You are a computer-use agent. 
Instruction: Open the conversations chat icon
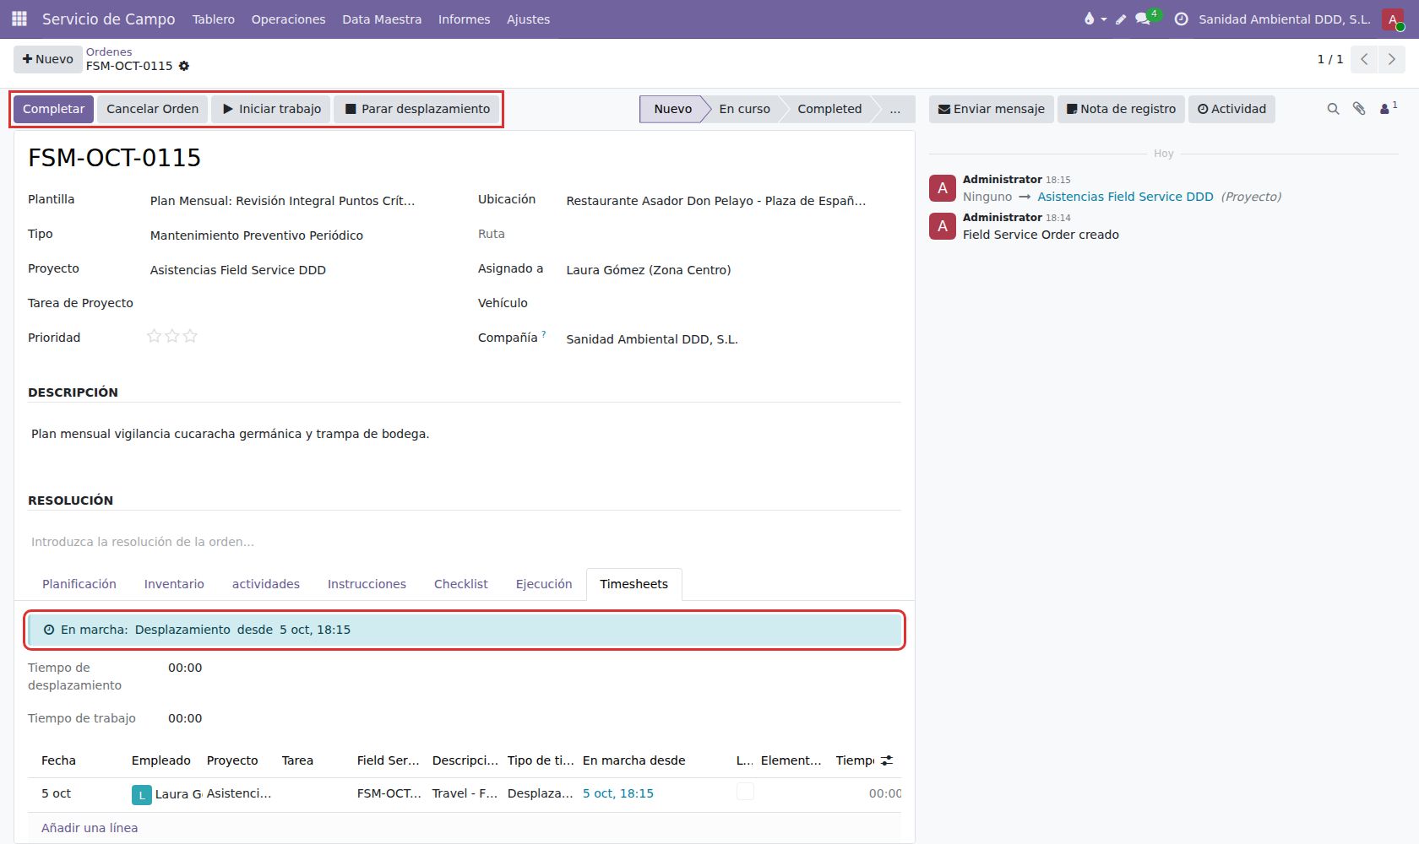click(x=1143, y=19)
